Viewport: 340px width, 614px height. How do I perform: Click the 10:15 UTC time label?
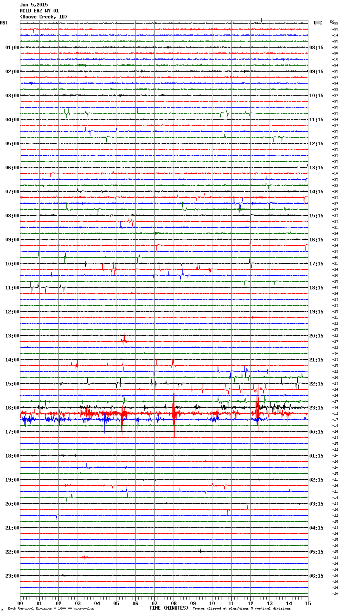pos(316,96)
